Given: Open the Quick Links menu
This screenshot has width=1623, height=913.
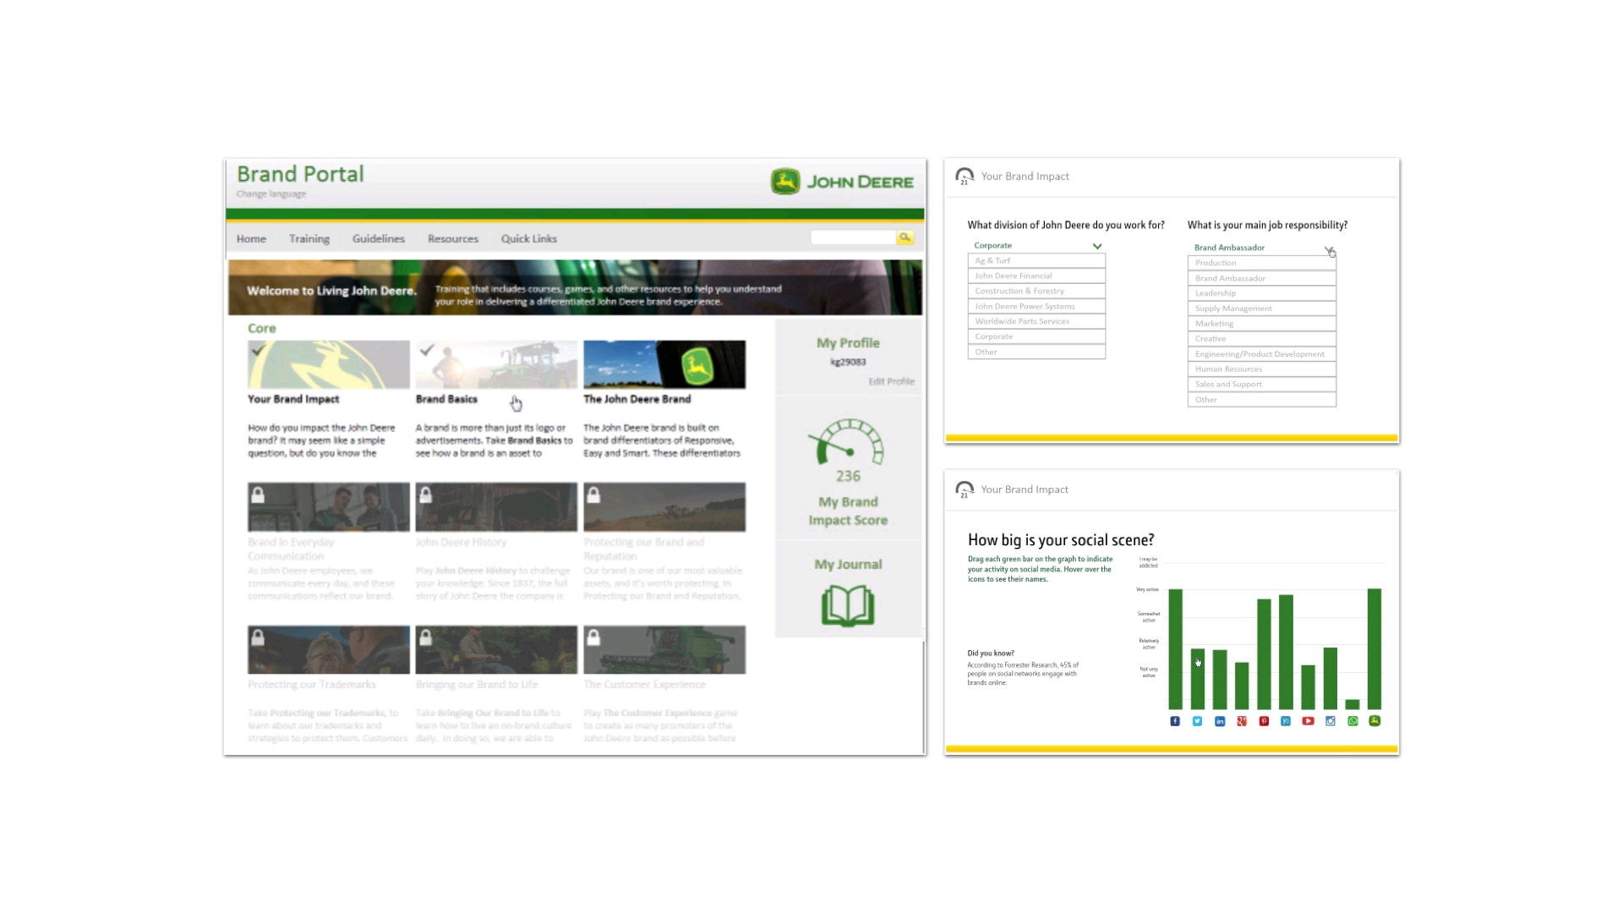Looking at the screenshot, I should click(529, 239).
